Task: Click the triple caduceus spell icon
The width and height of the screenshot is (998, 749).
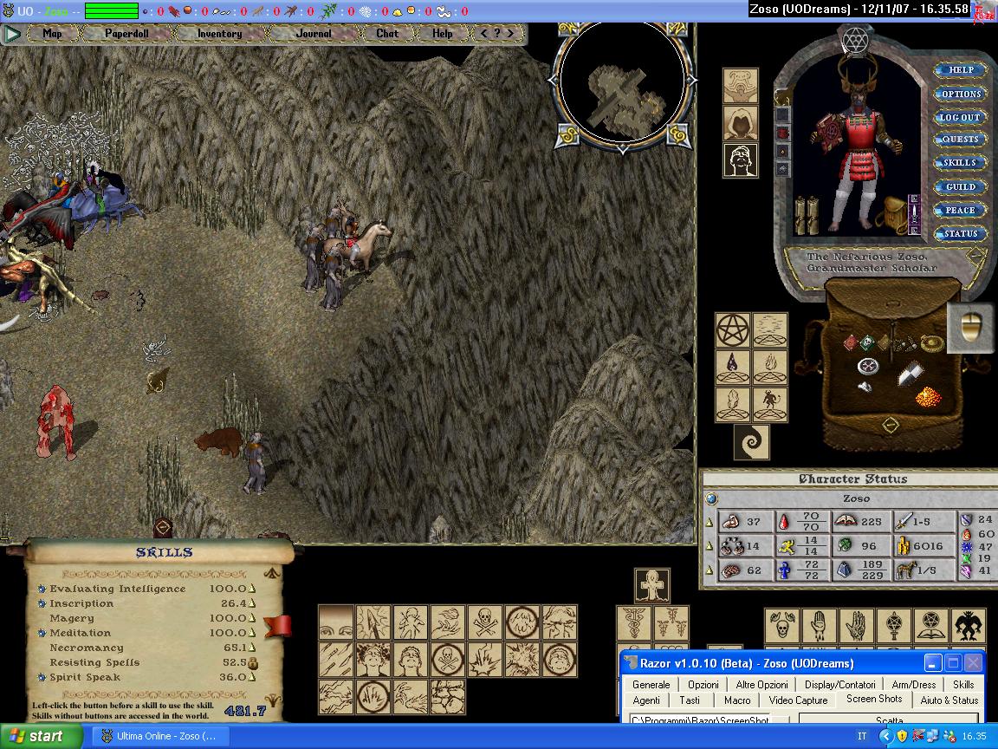Action: coord(671,623)
